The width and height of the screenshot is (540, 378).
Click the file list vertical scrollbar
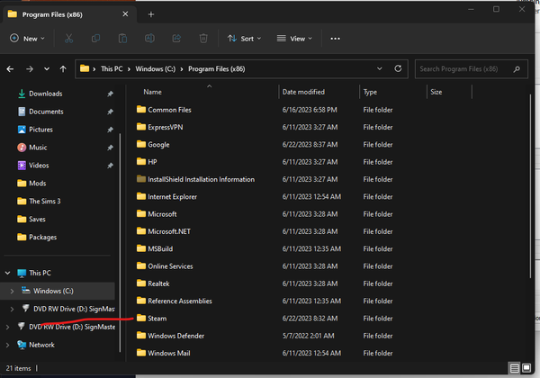click(530, 186)
